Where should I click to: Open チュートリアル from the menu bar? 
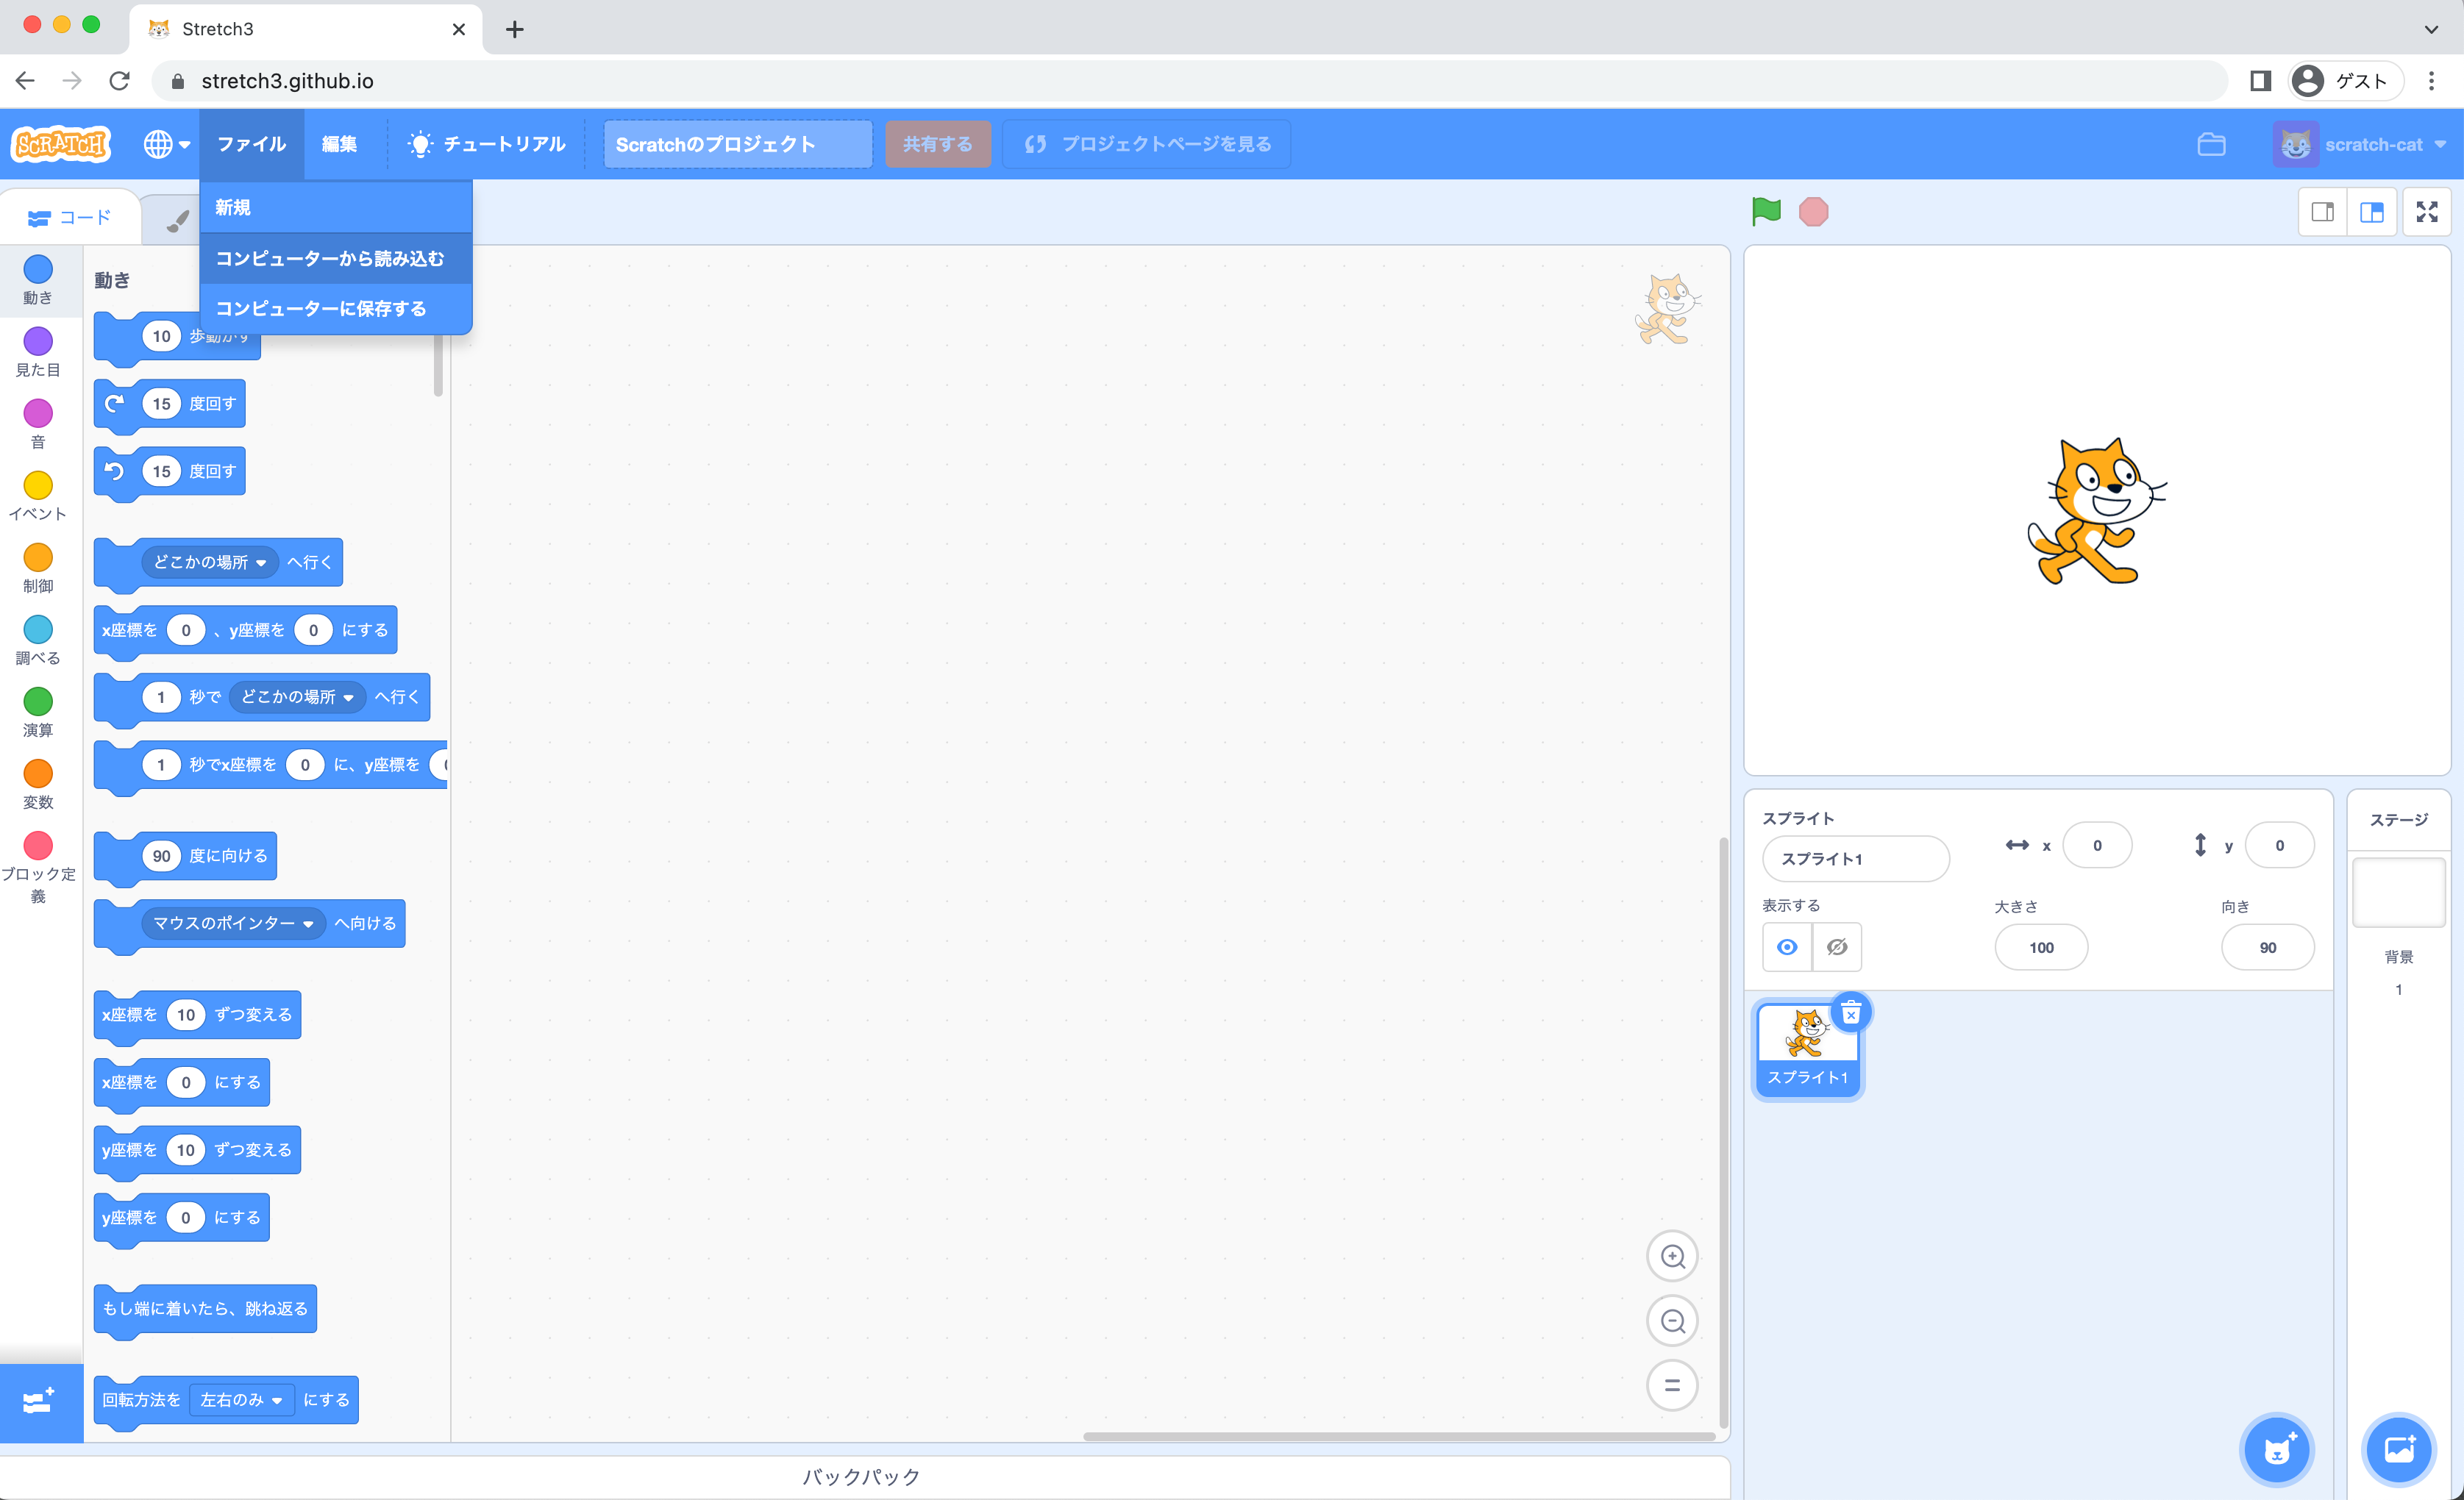(x=487, y=144)
